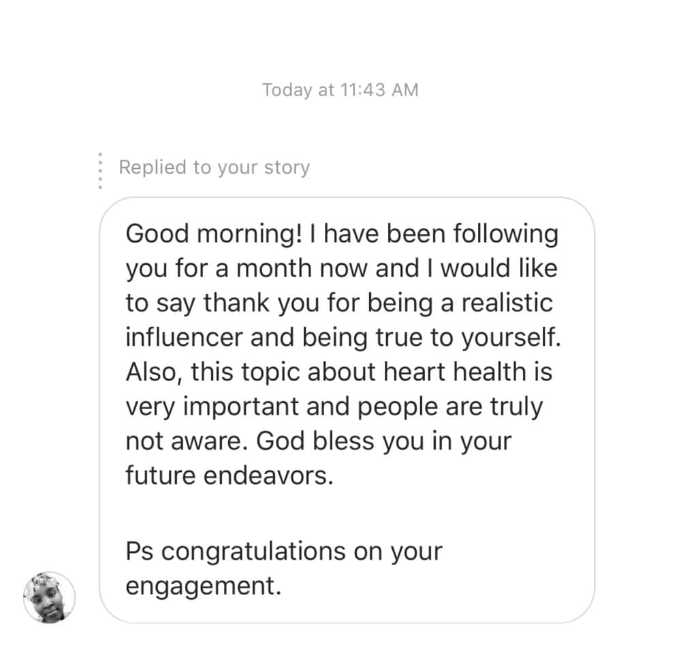
Task: Click the word 'engagement.' in the message
Action: (x=203, y=586)
